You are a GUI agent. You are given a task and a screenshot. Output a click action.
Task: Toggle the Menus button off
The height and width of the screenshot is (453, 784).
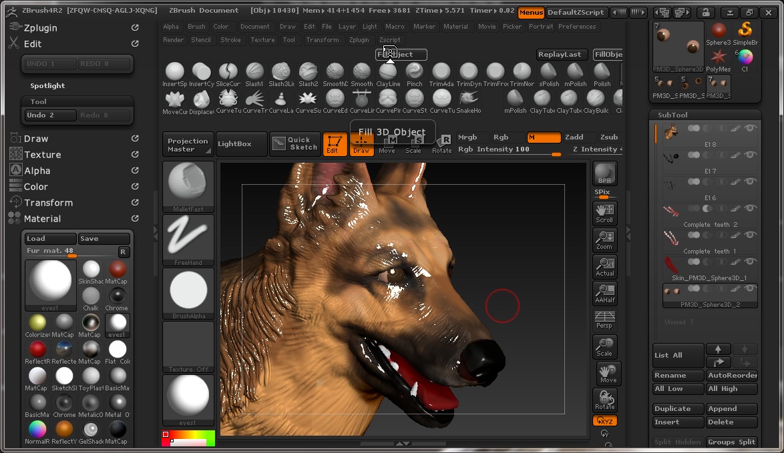tap(531, 13)
